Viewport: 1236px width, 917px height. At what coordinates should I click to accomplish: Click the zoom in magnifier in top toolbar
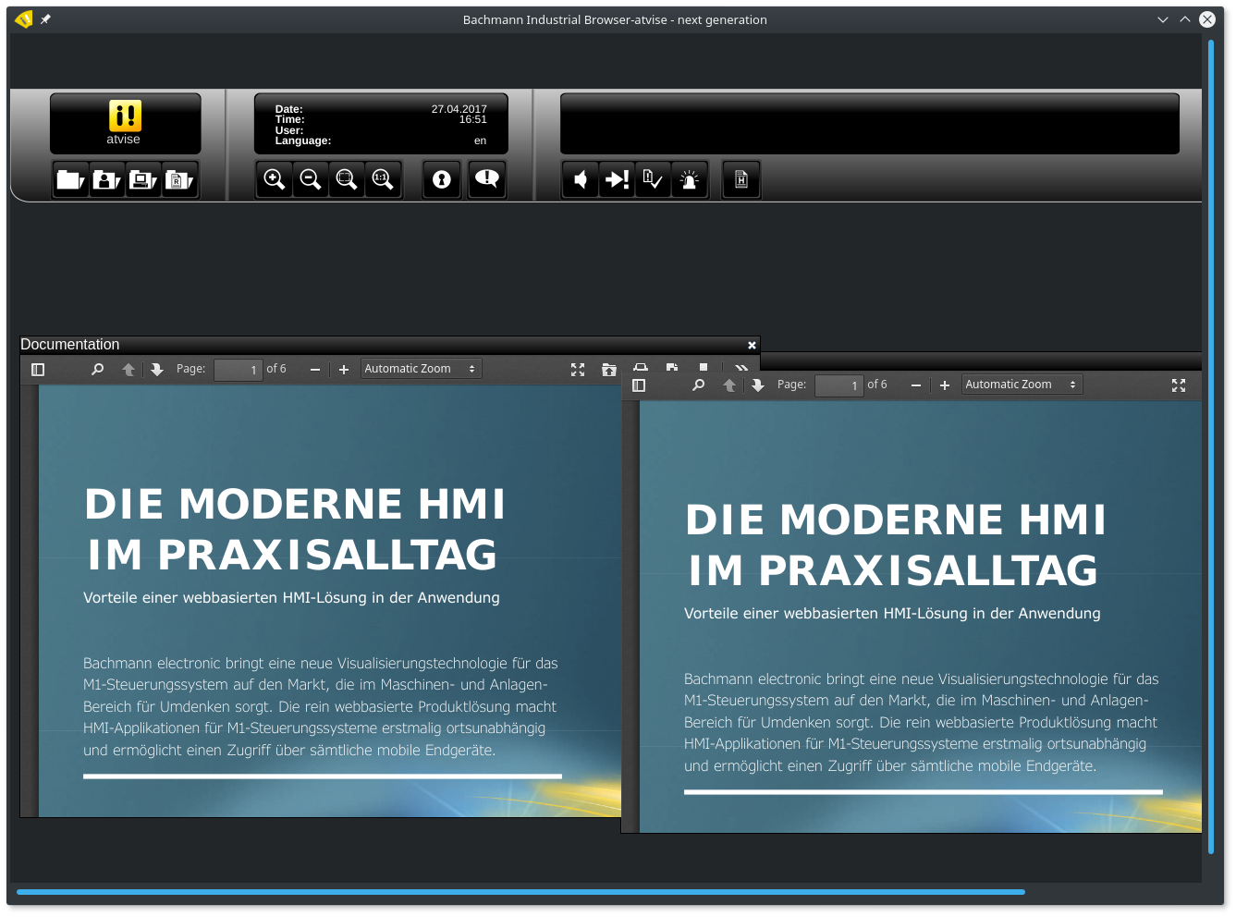275,179
